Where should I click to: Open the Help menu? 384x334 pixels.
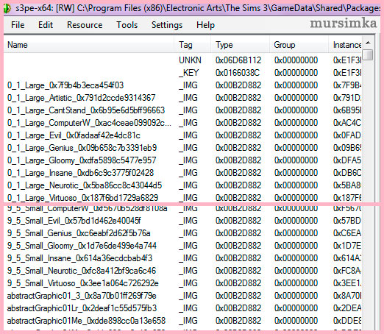205,25
